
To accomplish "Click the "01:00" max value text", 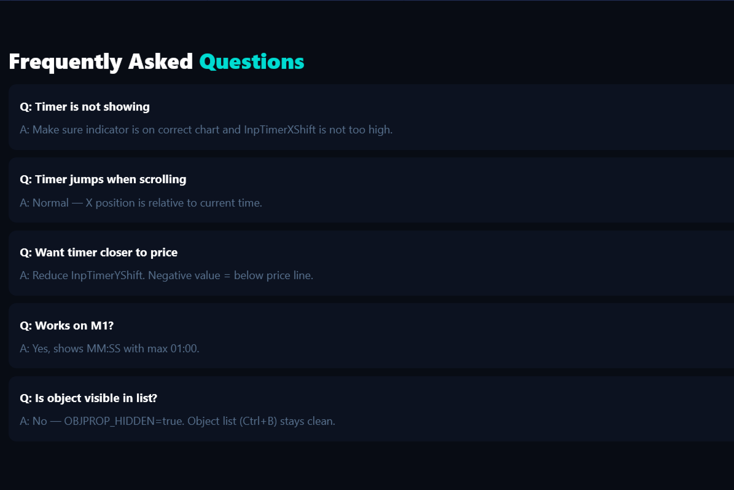I will [x=184, y=349].
